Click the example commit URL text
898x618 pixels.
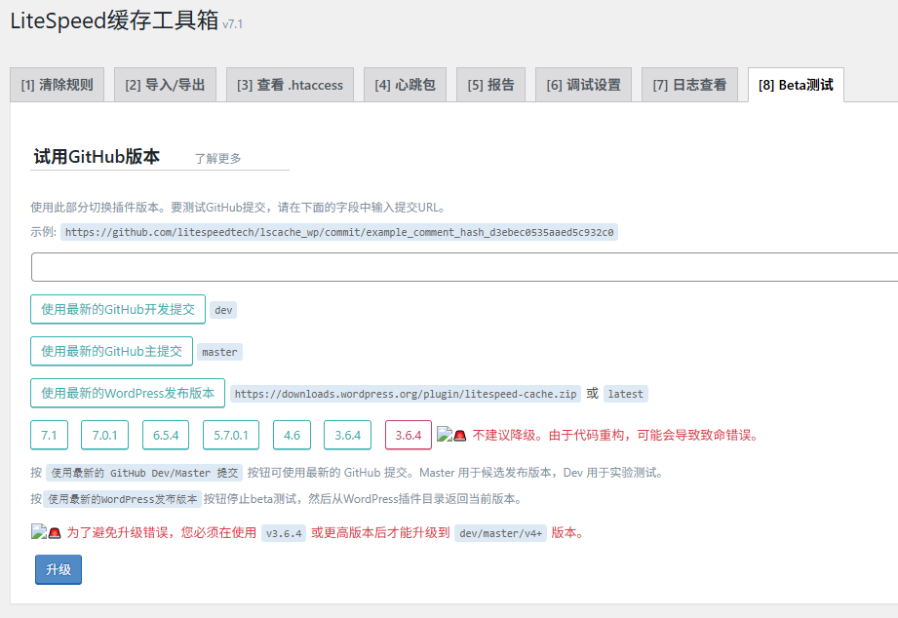coord(339,232)
